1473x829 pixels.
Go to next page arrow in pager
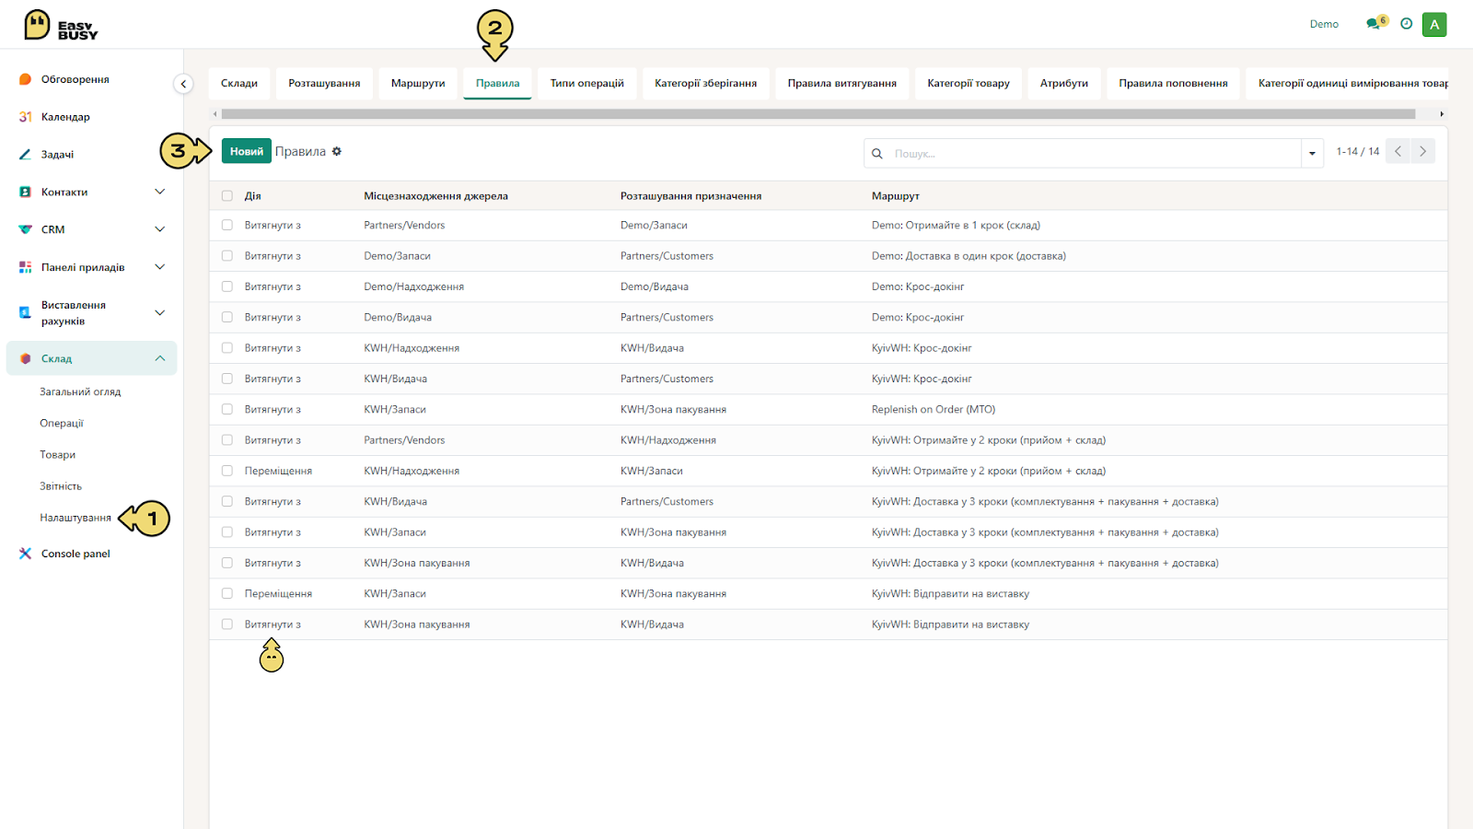[1422, 151]
